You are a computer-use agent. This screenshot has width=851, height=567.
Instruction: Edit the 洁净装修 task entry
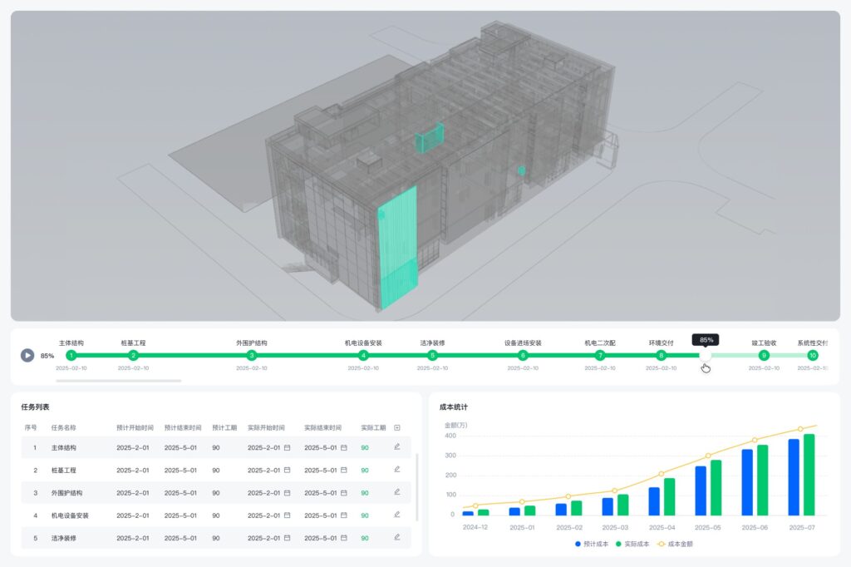click(x=397, y=537)
